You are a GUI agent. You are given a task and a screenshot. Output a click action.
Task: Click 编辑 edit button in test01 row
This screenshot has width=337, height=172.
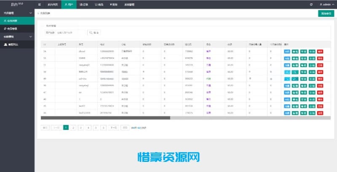click(295, 106)
